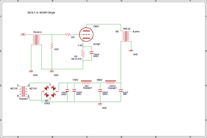The height and width of the screenshot is (138, 207).
Task: Click the 8 ohm output label
Action: [x=136, y=31]
